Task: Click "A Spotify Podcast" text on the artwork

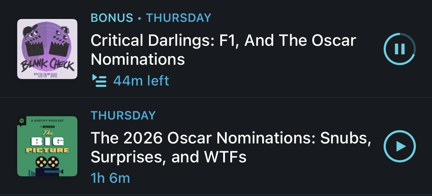Action: pos(47,121)
